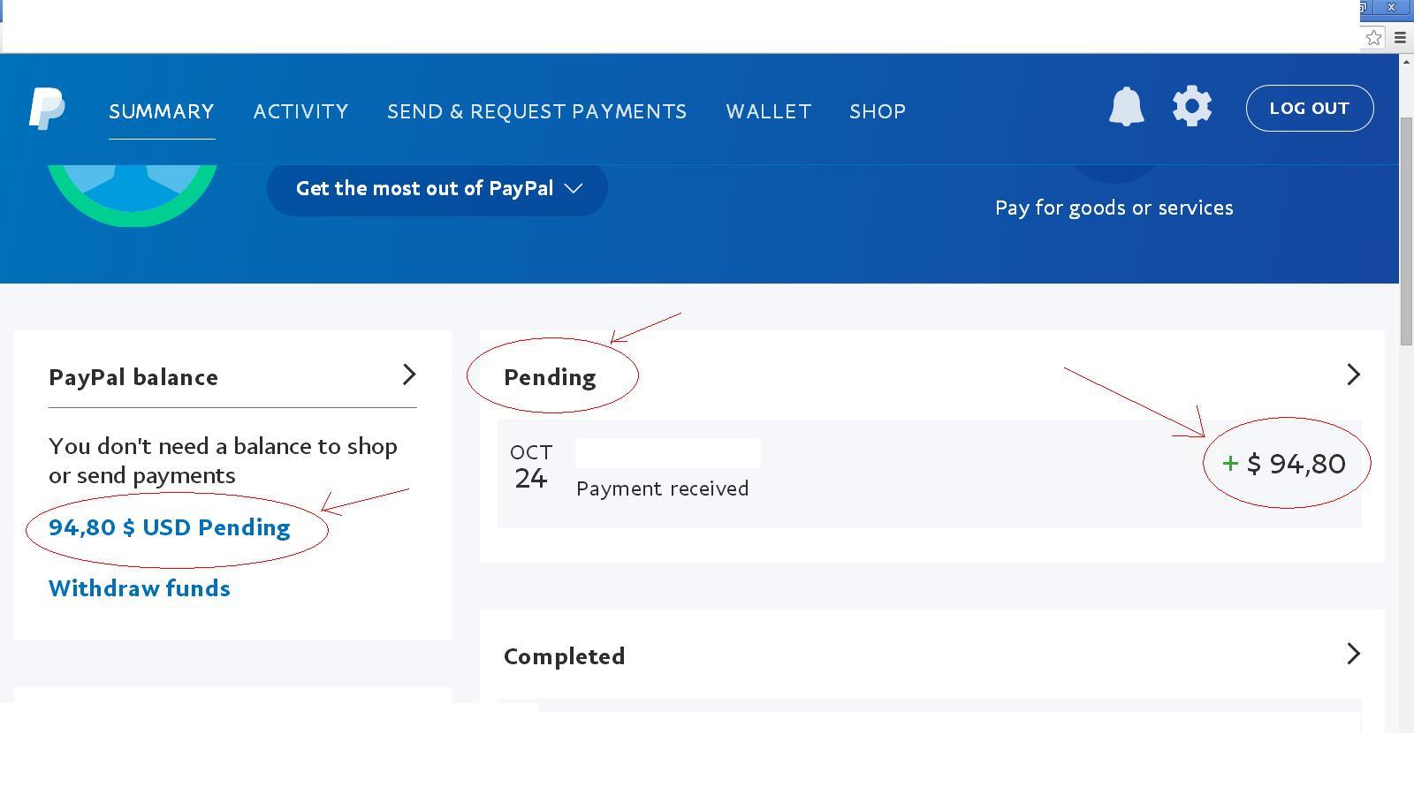Open the Wallet tab
This screenshot has height=795, width=1414.
[x=768, y=111]
